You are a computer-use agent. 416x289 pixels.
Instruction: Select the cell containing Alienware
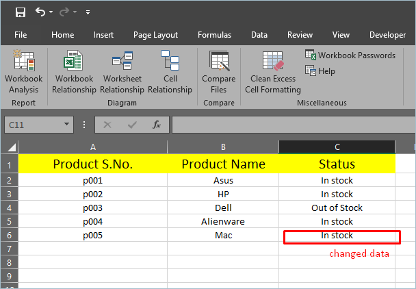click(223, 222)
